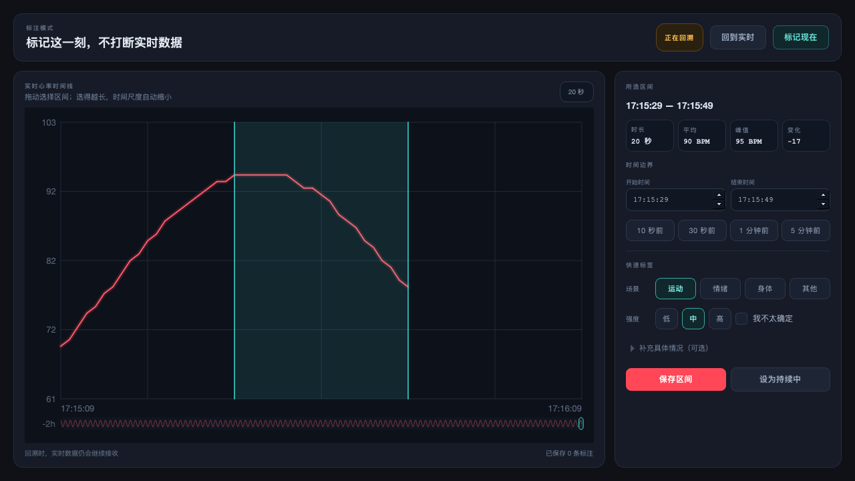The image size is (855, 481).
Task: Click the 17:16:09 axis time label
Action: click(564, 408)
